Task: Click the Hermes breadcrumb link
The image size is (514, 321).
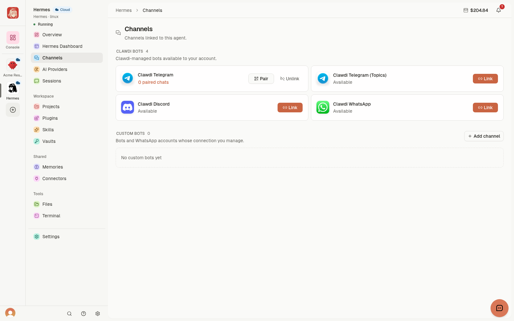Action: click(124, 10)
